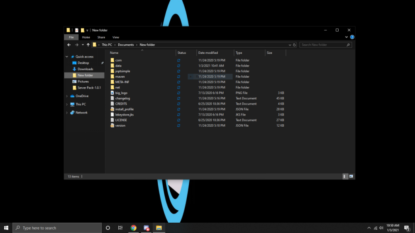Open the big_logo PNG file
415x233 pixels.
tap(121, 93)
